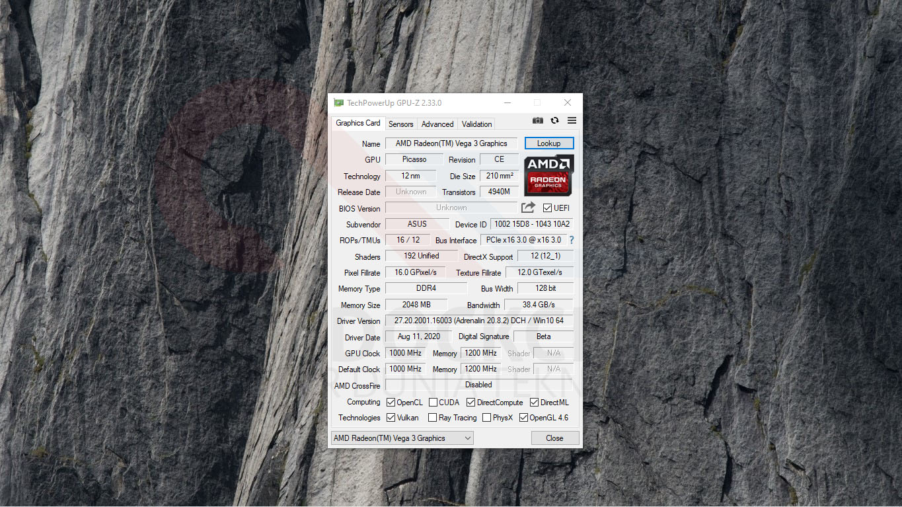Screen dimensions: 902x507
Task: Click the Transistors field showing 4940M
Action: pyautogui.click(x=500, y=192)
